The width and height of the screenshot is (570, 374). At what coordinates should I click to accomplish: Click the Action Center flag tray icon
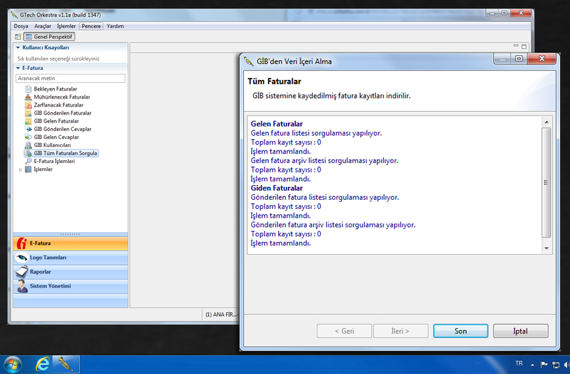(544, 364)
